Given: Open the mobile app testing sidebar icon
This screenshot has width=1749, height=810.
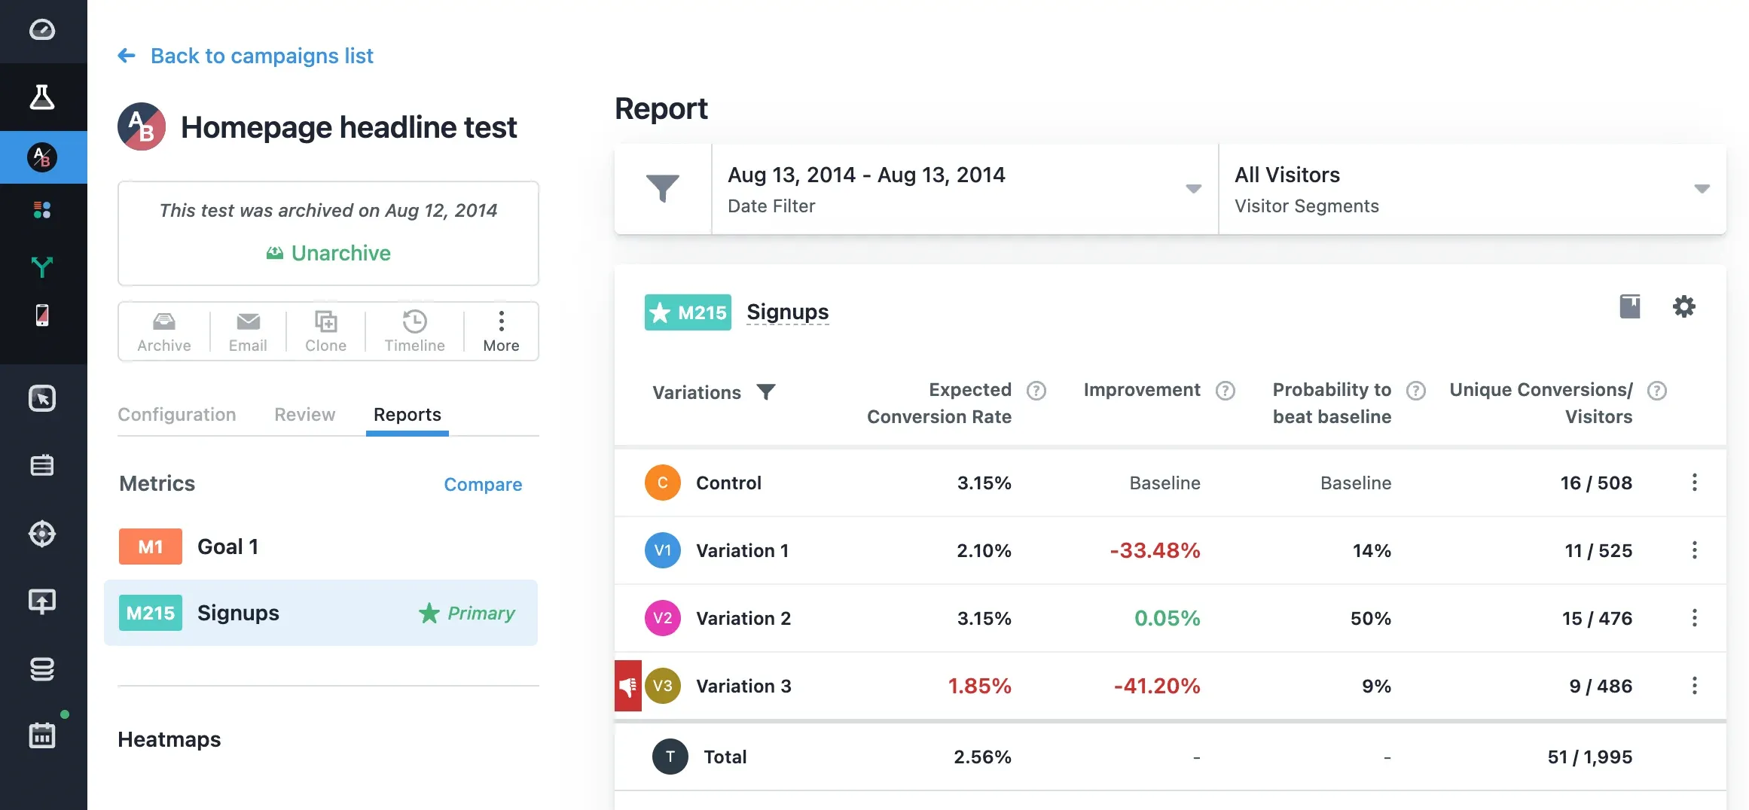Looking at the screenshot, I should (x=42, y=315).
